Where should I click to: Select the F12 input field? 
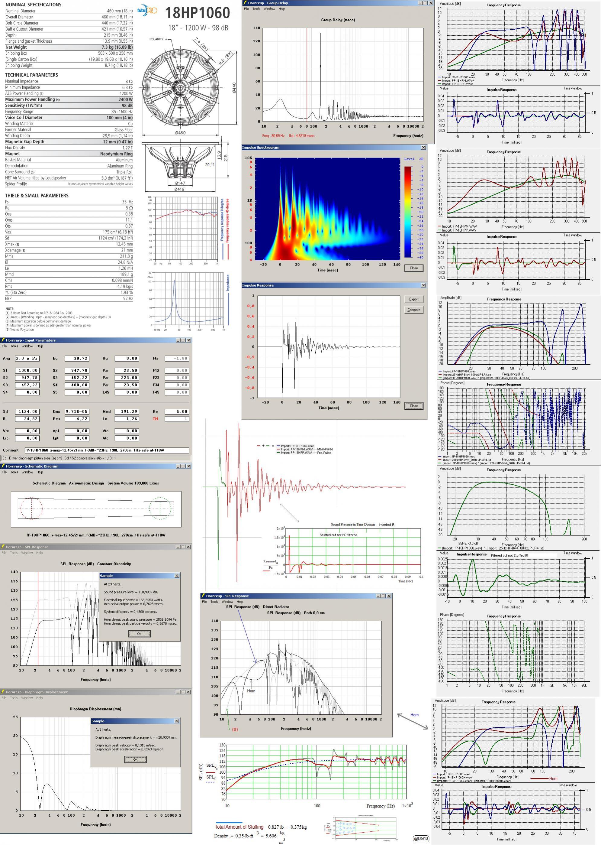click(x=177, y=370)
